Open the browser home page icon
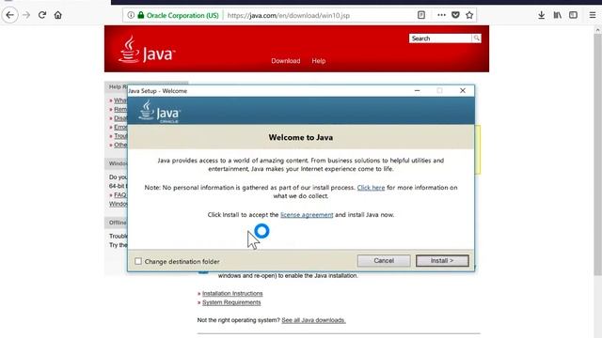Image resolution: width=602 pixels, height=338 pixels. tap(58, 15)
